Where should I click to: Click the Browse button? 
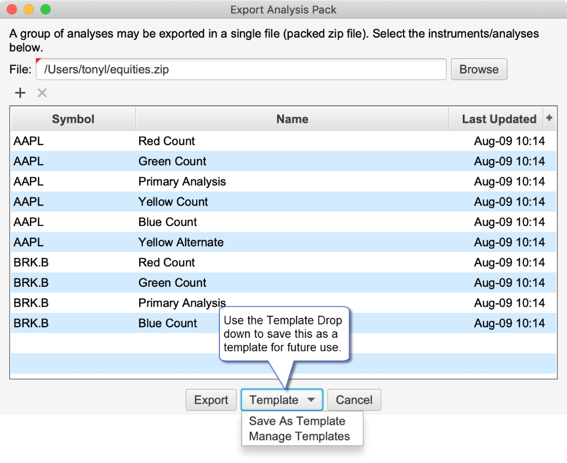click(x=479, y=69)
